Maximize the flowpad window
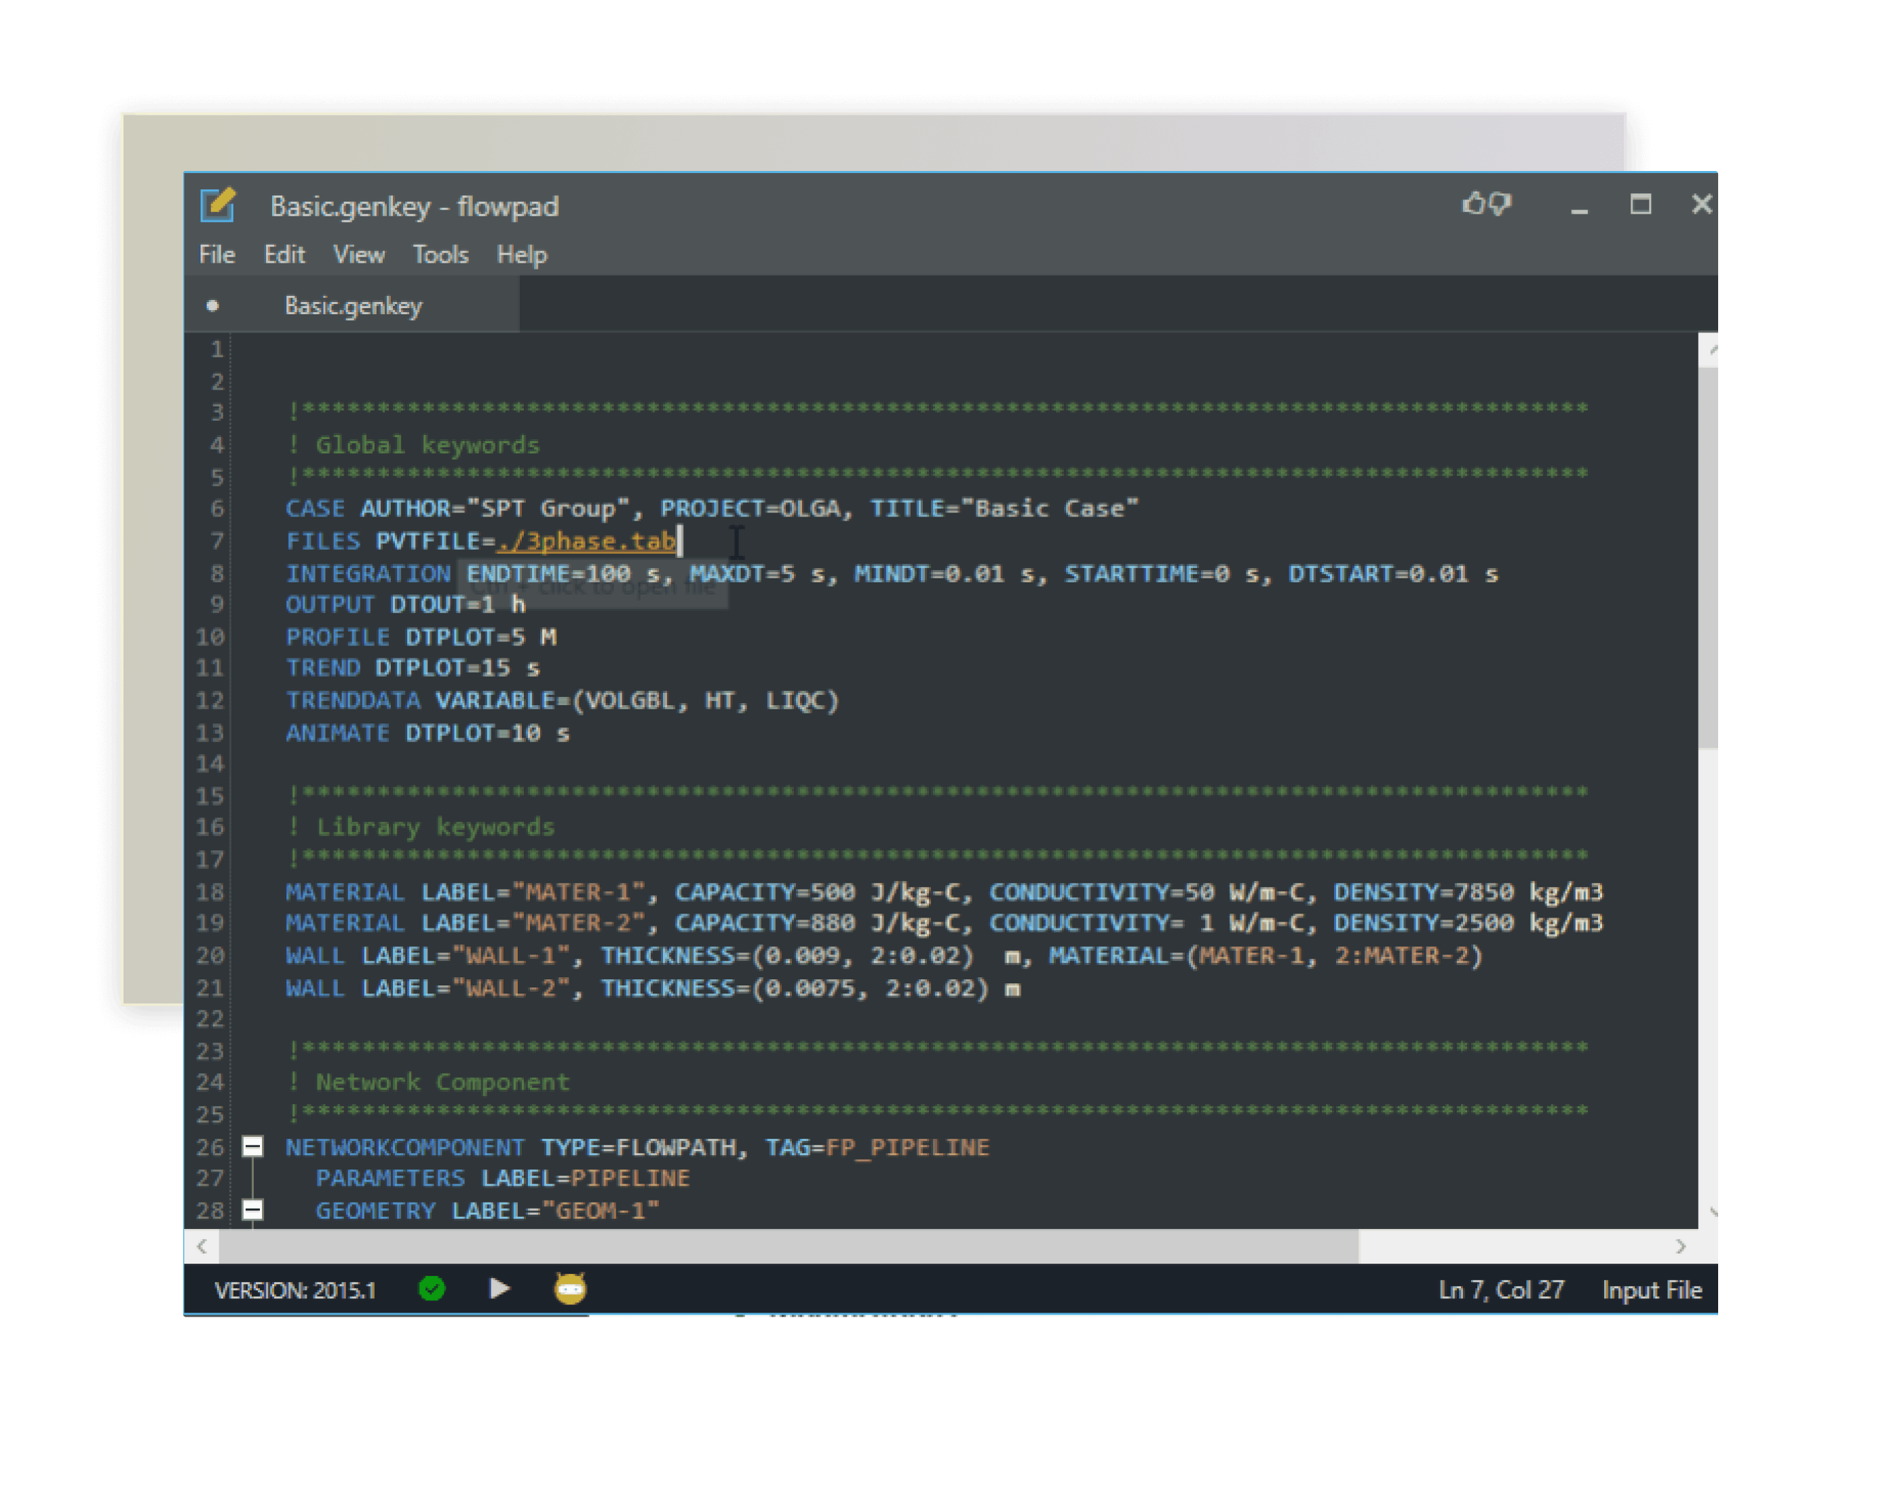Viewport: 1900px width, 1489px height. pyautogui.click(x=1640, y=204)
